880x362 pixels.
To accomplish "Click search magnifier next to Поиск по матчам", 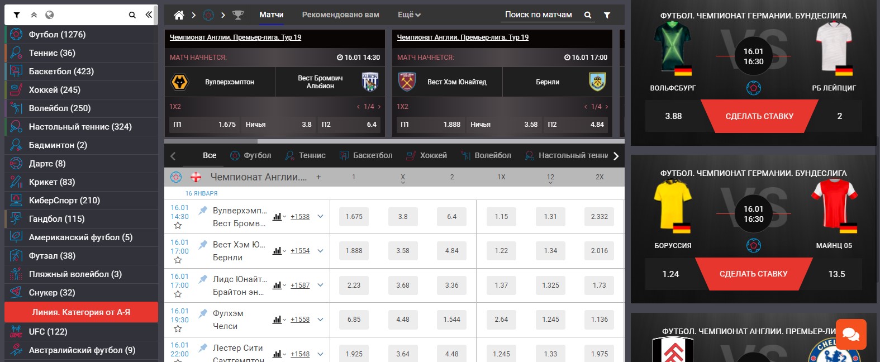I will pyautogui.click(x=588, y=15).
